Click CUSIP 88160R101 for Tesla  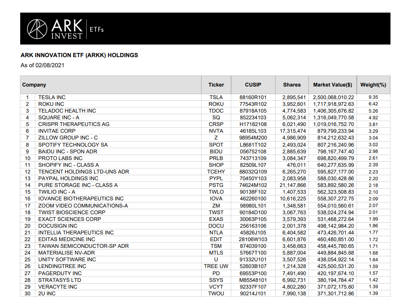pyautogui.click(x=253, y=97)
